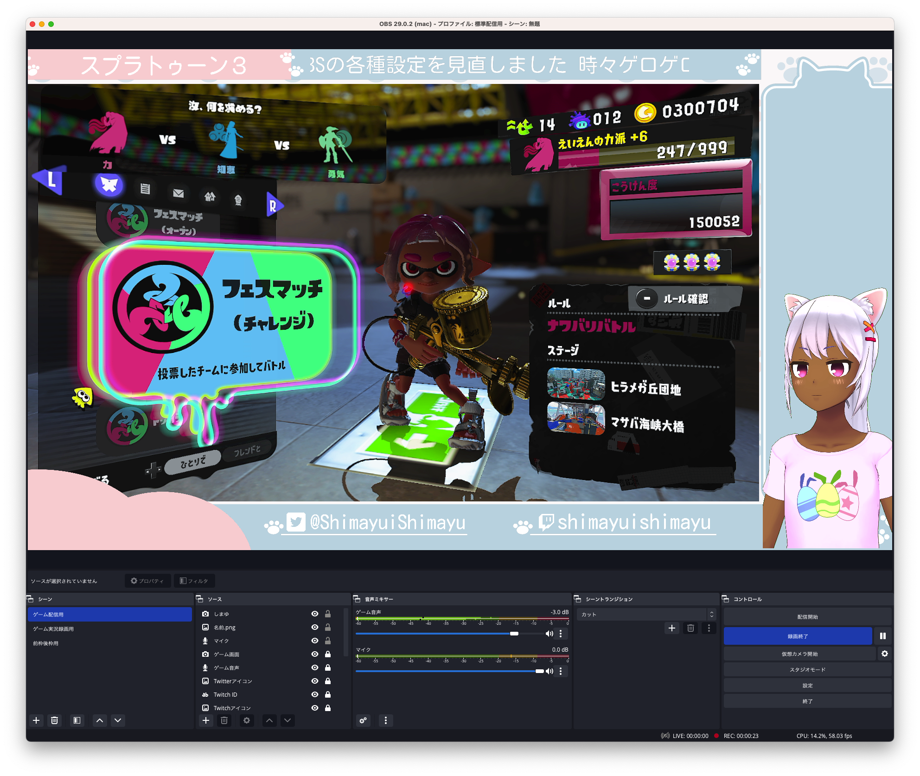Hide the ゲーム画面 source
The image size is (920, 776).
tap(315, 654)
